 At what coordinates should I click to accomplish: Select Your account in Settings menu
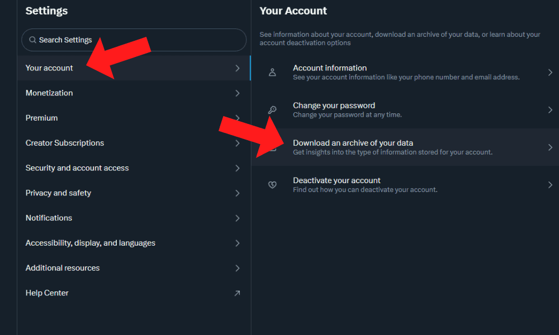coord(49,68)
